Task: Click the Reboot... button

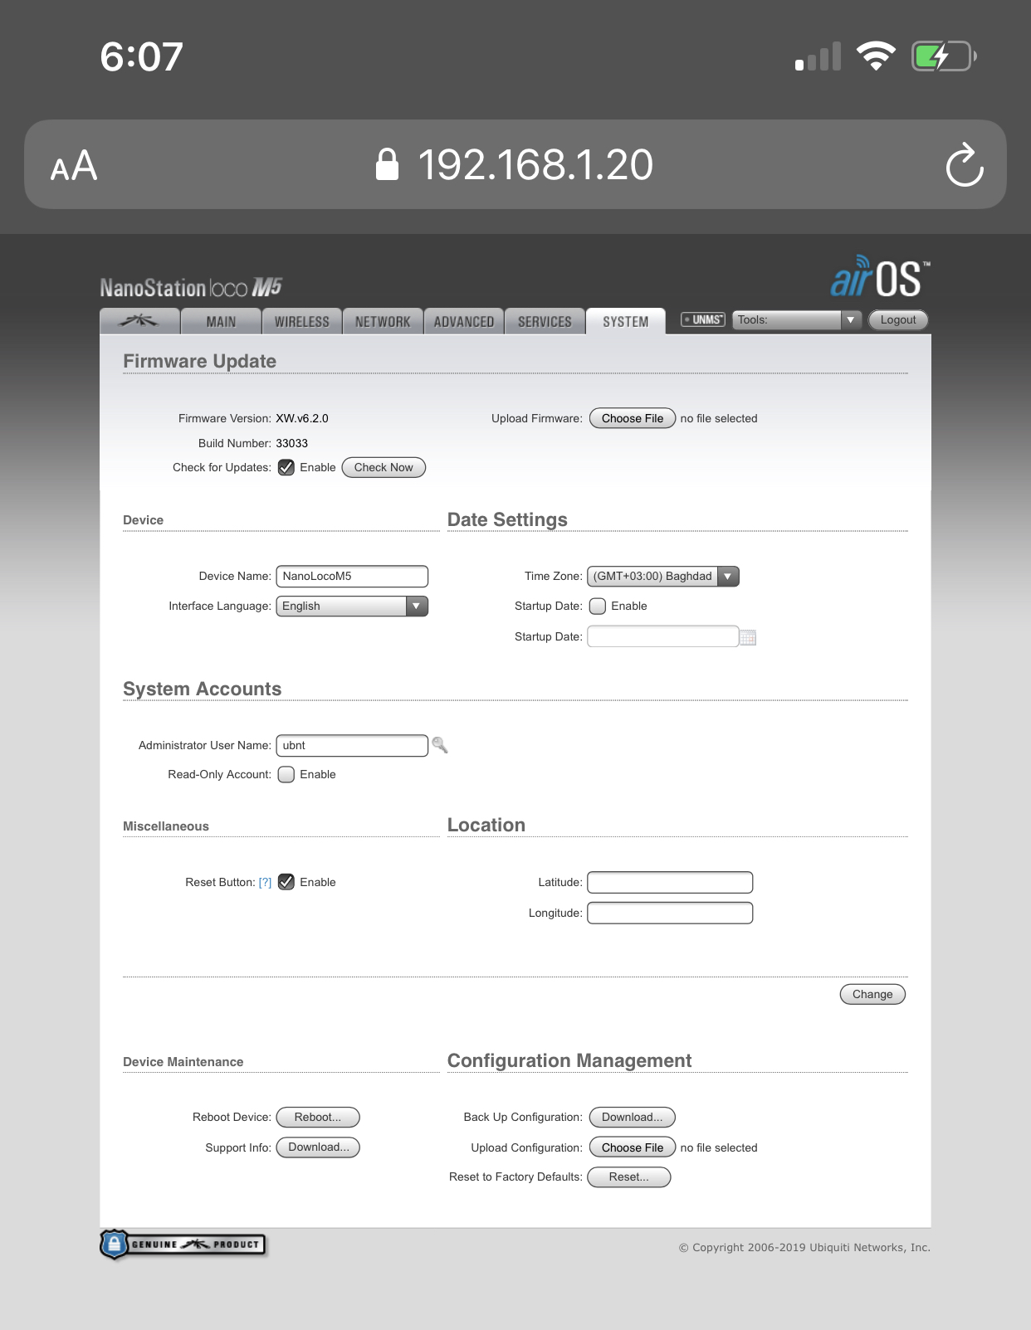Action: tap(318, 1117)
